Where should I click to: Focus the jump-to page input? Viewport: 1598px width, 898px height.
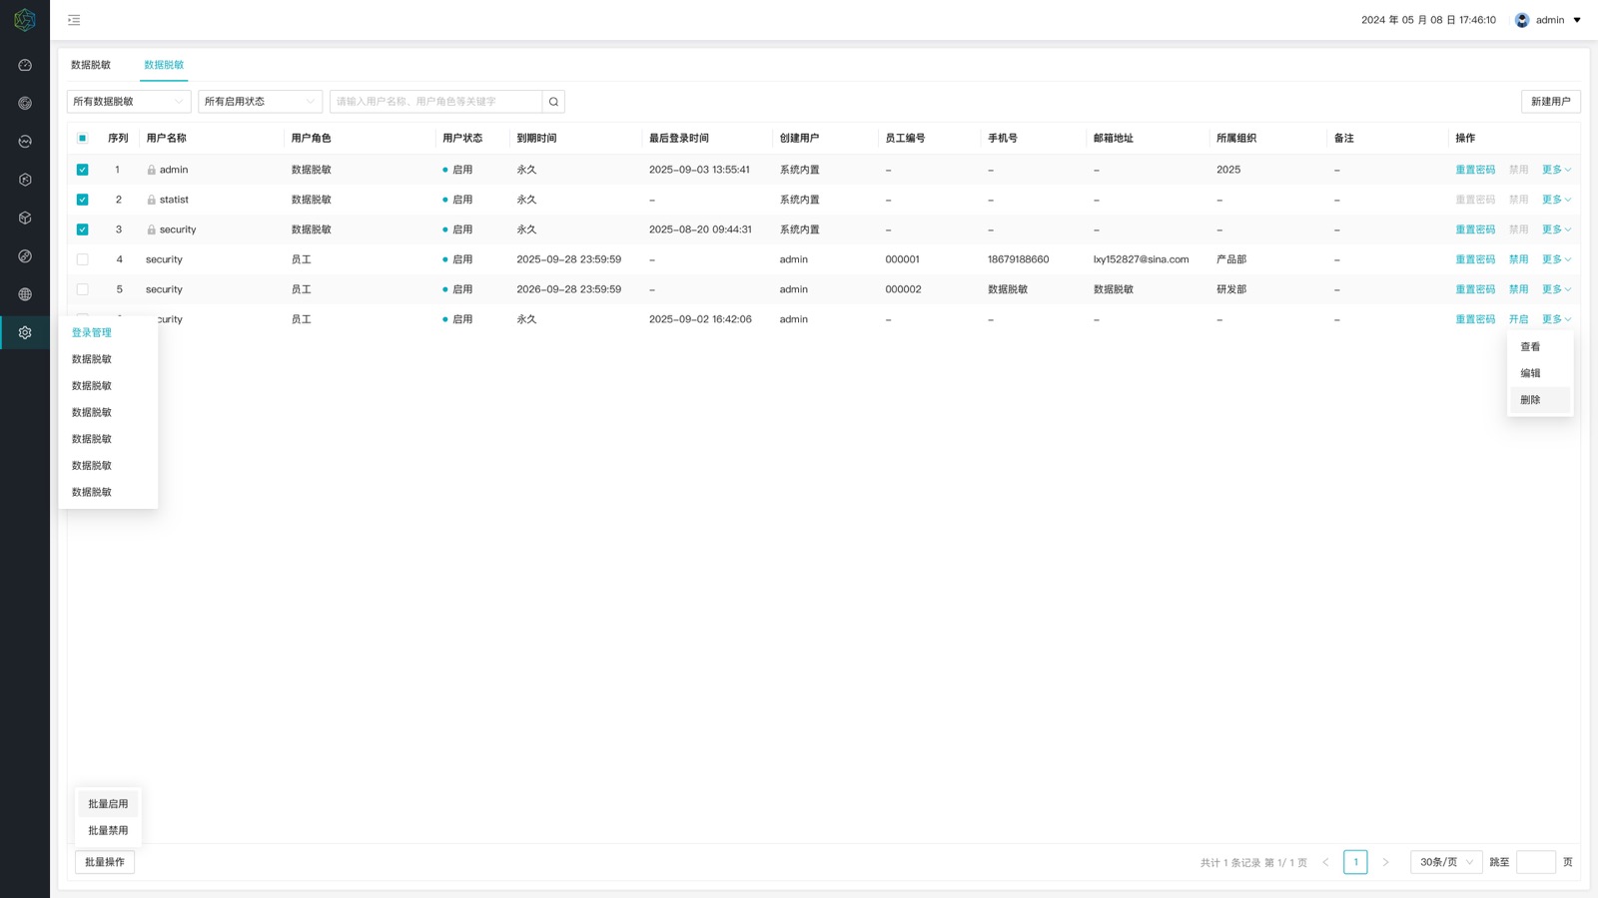click(1536, 862)
